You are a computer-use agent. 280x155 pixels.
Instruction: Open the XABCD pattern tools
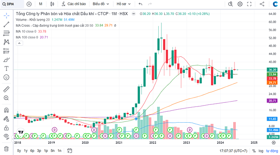pyautogui.click(x=6, y=42)
